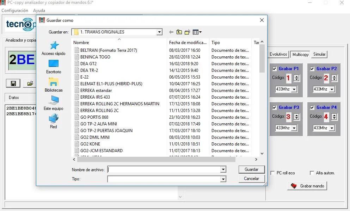
Task: Adjust the Código stepper for P3
Action: pyautogui.click(x=296, y=117)
